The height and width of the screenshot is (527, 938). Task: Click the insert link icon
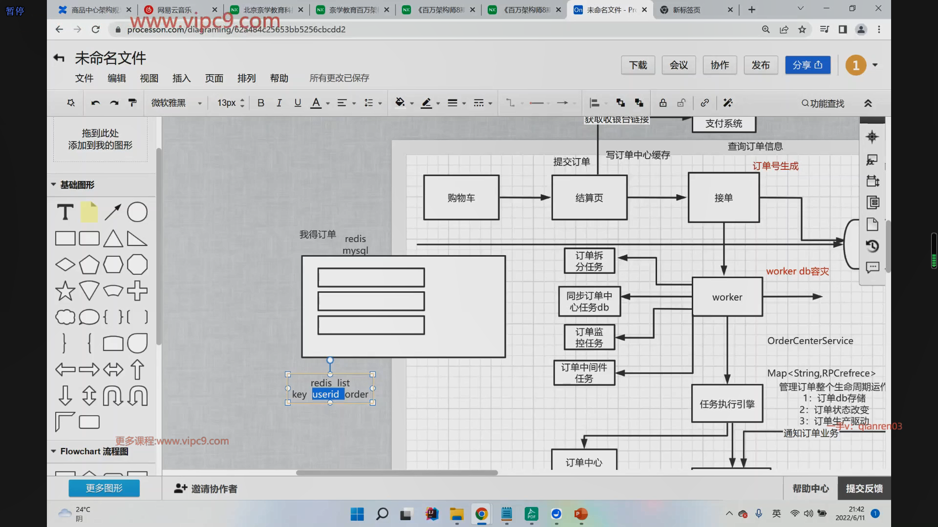(x=704, y=103)
